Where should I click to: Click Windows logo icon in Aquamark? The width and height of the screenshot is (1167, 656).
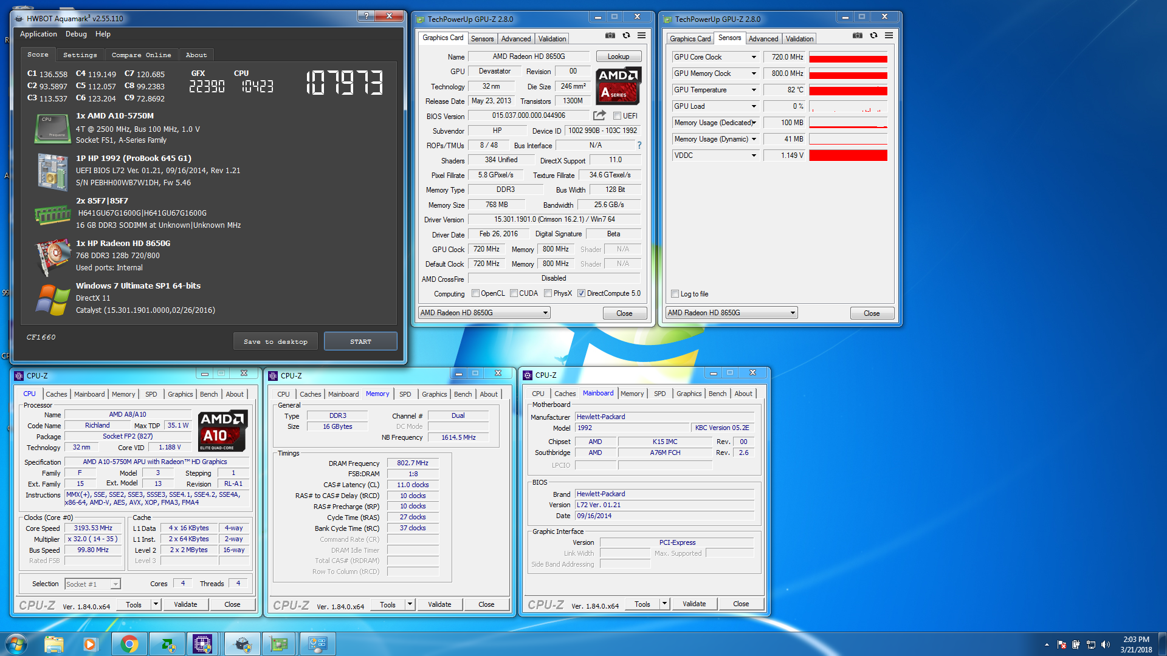pos(53,299)
